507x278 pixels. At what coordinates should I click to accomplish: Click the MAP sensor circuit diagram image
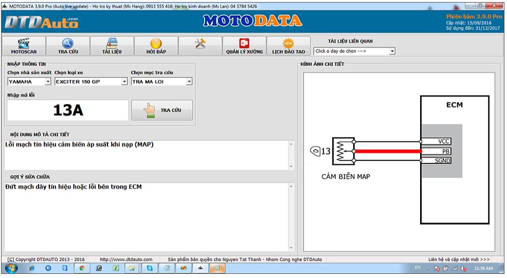tap(399, 162)
